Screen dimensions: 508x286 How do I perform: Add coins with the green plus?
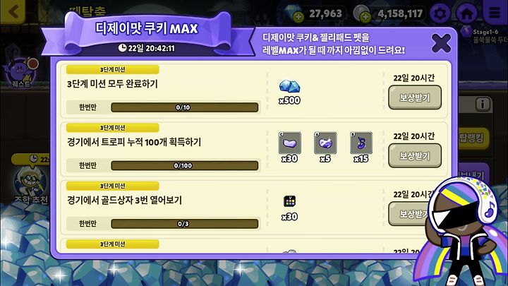click(365, 17)
